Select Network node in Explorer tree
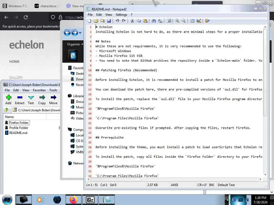The width and height of the screenshot is (274, 205). (x=76, y=163)
